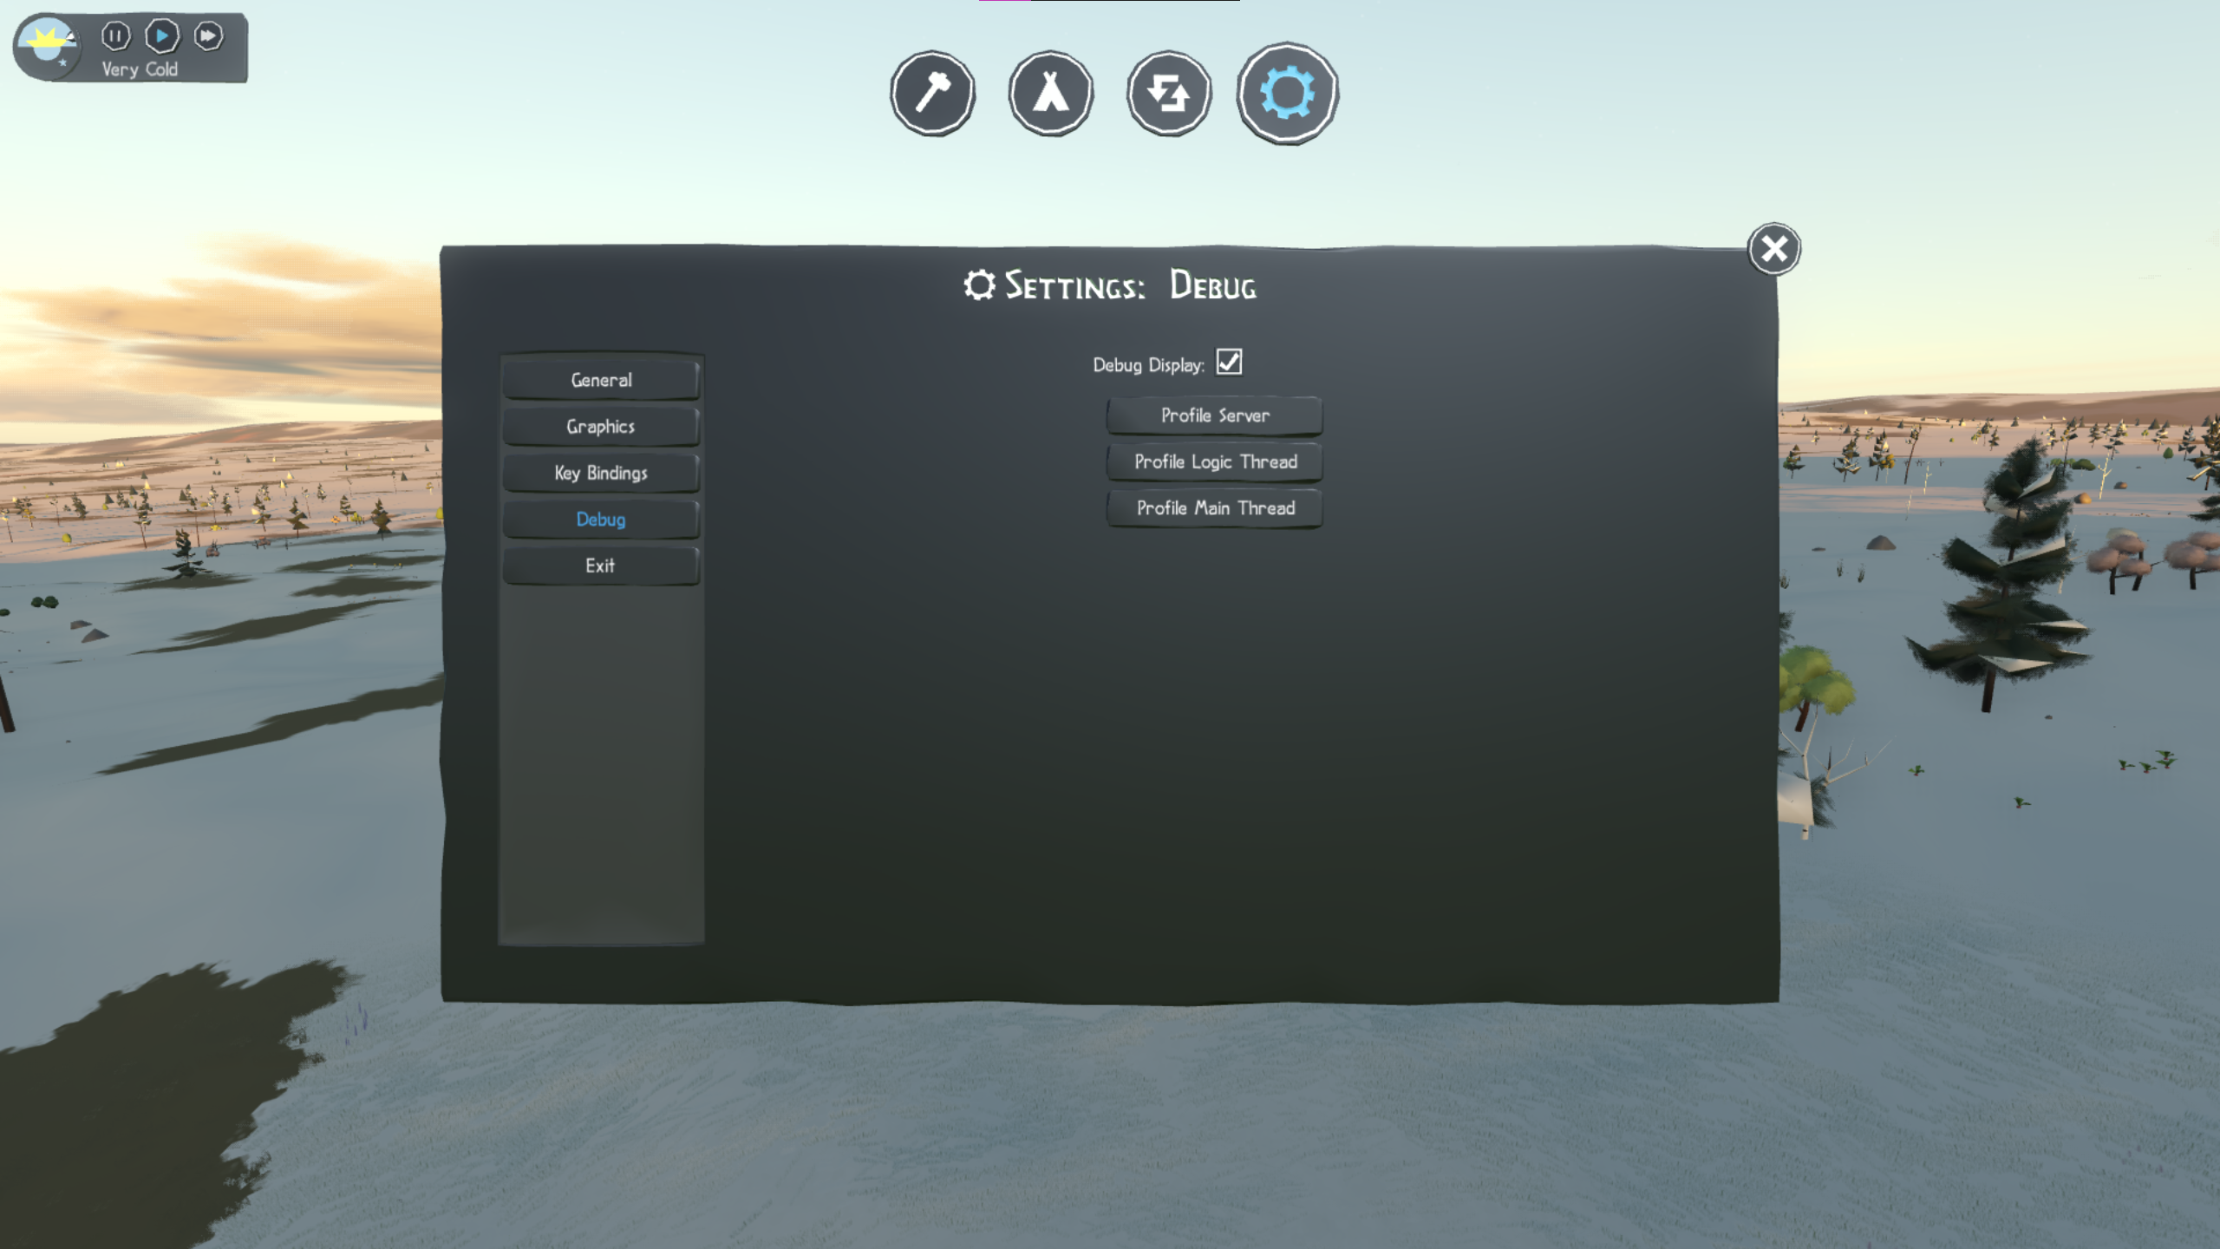This screenshot has width=2220, height=1249.
Task: Pause the game speed
Action: click(x=115, y=36)
